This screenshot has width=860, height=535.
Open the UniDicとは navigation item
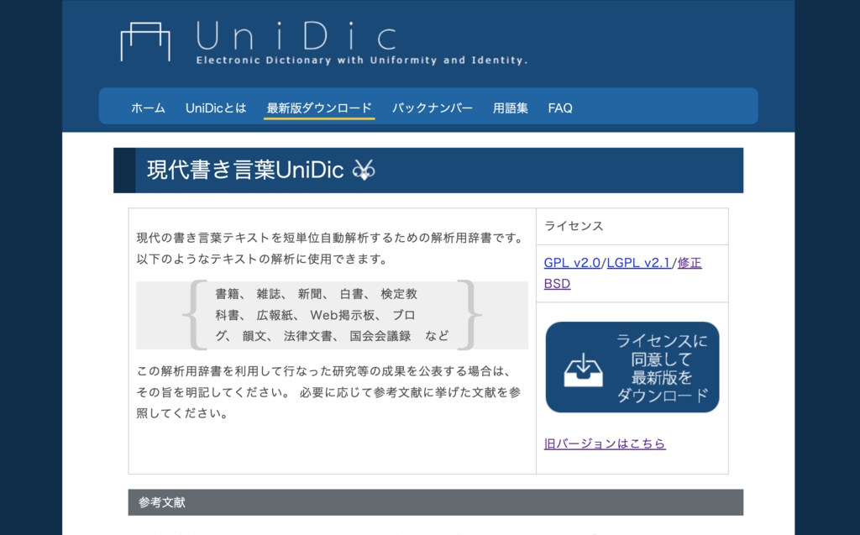tap(216, 108)
